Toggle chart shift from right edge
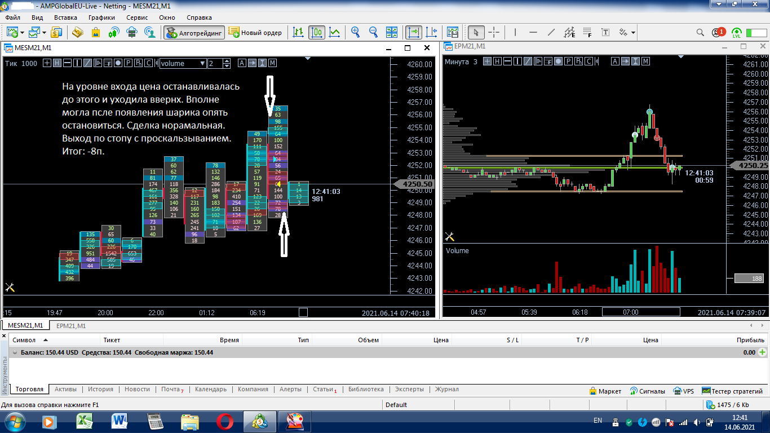Screen dimensions: 770x433 [432, 33]
